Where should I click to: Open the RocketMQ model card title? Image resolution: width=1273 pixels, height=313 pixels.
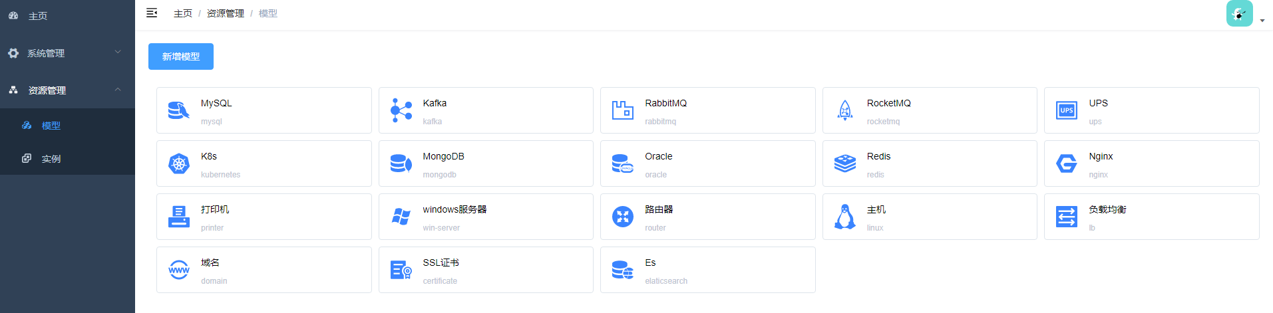pos(888,103)
